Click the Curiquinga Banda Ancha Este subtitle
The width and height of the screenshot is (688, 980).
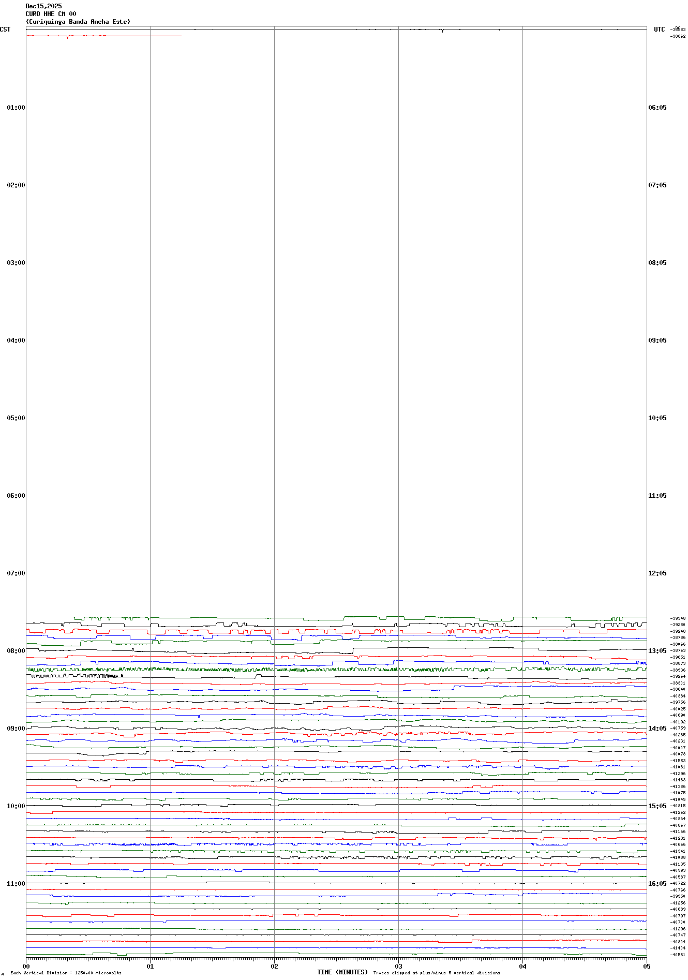pyautogui.click(x=78, y=22)
